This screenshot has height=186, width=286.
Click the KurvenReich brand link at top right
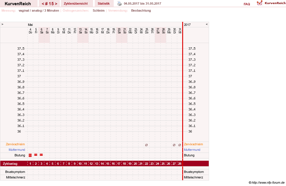tap(275, 3)
